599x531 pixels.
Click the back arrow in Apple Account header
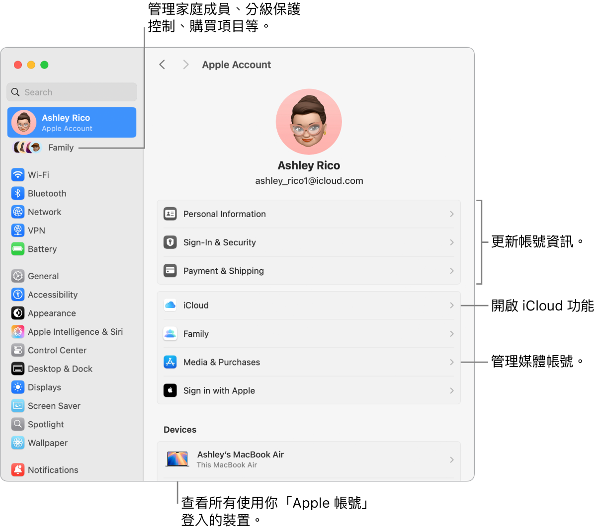click(x=162, y=65)
